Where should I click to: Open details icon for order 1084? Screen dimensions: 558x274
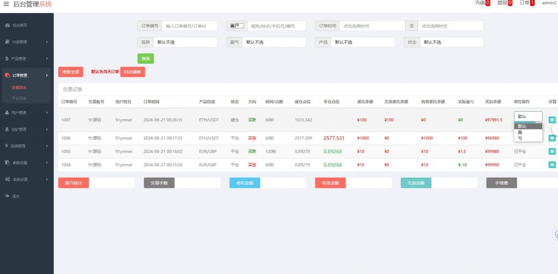[552, 165]
